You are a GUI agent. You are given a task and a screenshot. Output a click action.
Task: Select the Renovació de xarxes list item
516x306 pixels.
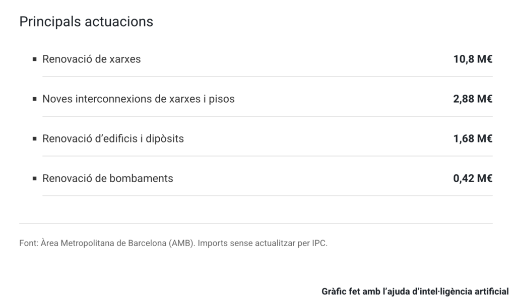click(92, 59)
